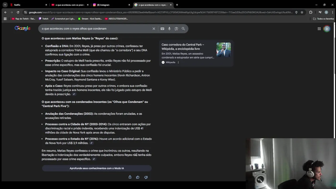Click the Google search query field

tap(96, 29)
